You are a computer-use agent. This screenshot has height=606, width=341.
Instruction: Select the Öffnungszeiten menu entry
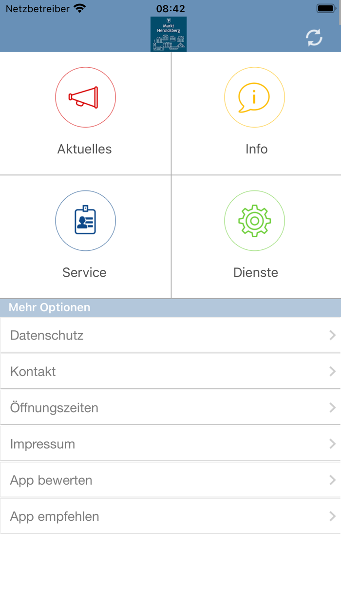(54, 407)
